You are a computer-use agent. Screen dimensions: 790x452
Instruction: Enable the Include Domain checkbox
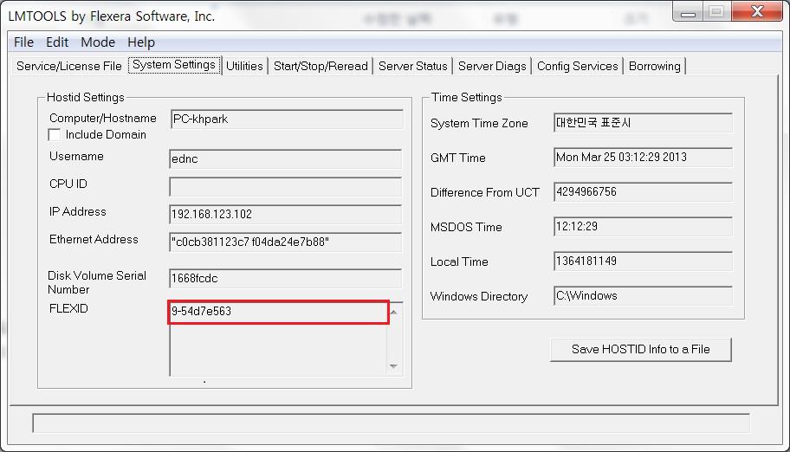pos(54,135)
